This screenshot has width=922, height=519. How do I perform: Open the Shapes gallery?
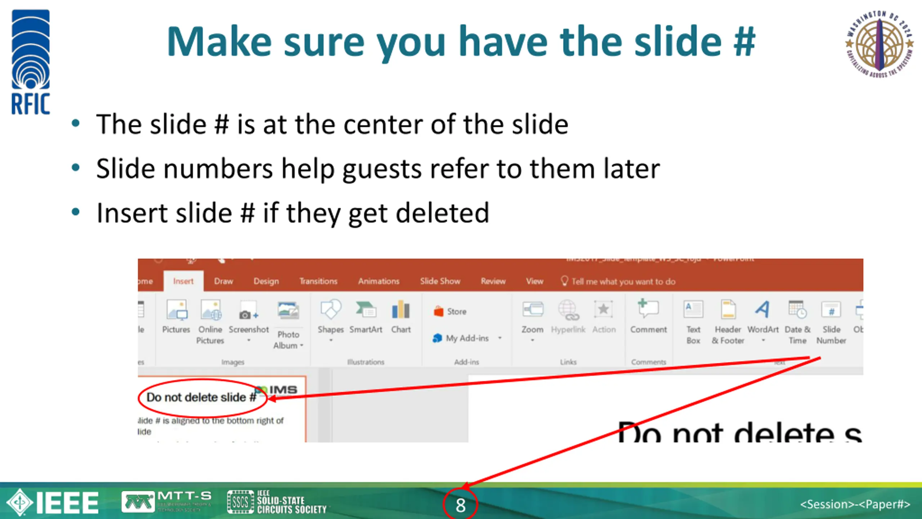[x=331, y=321]
